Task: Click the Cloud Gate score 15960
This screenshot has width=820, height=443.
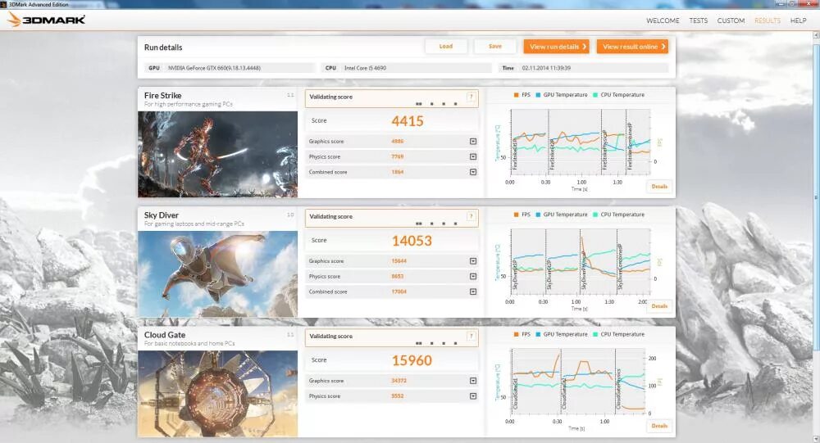Action: click(x=412, y=360)
